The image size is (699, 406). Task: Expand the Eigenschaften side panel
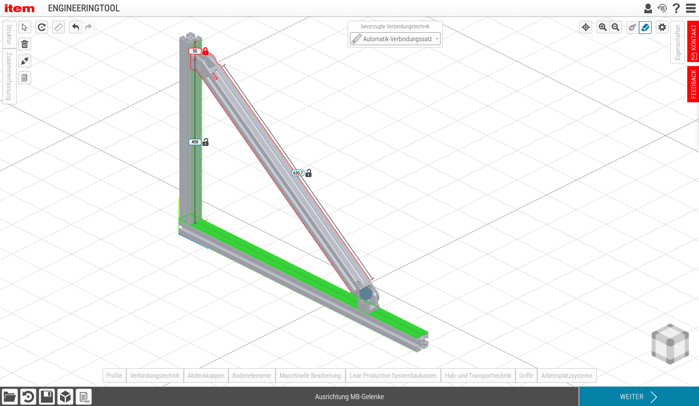(x=677, y=42)
